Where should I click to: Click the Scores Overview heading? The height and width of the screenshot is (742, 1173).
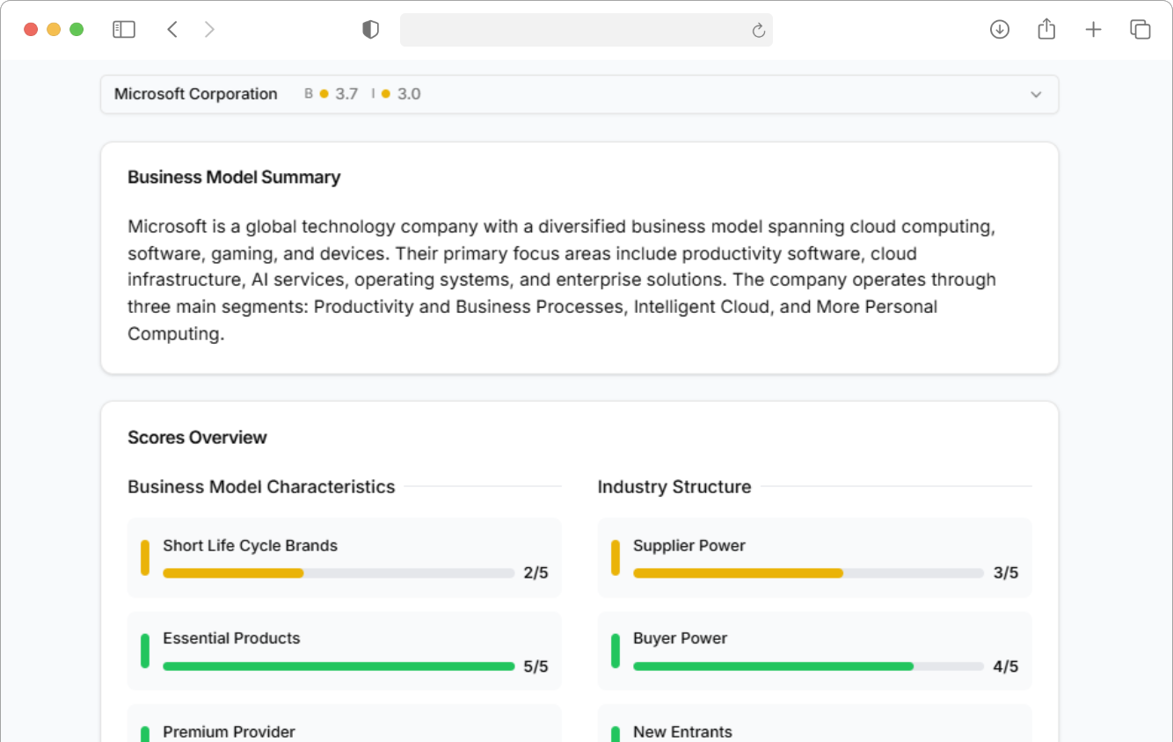point(197,437)
